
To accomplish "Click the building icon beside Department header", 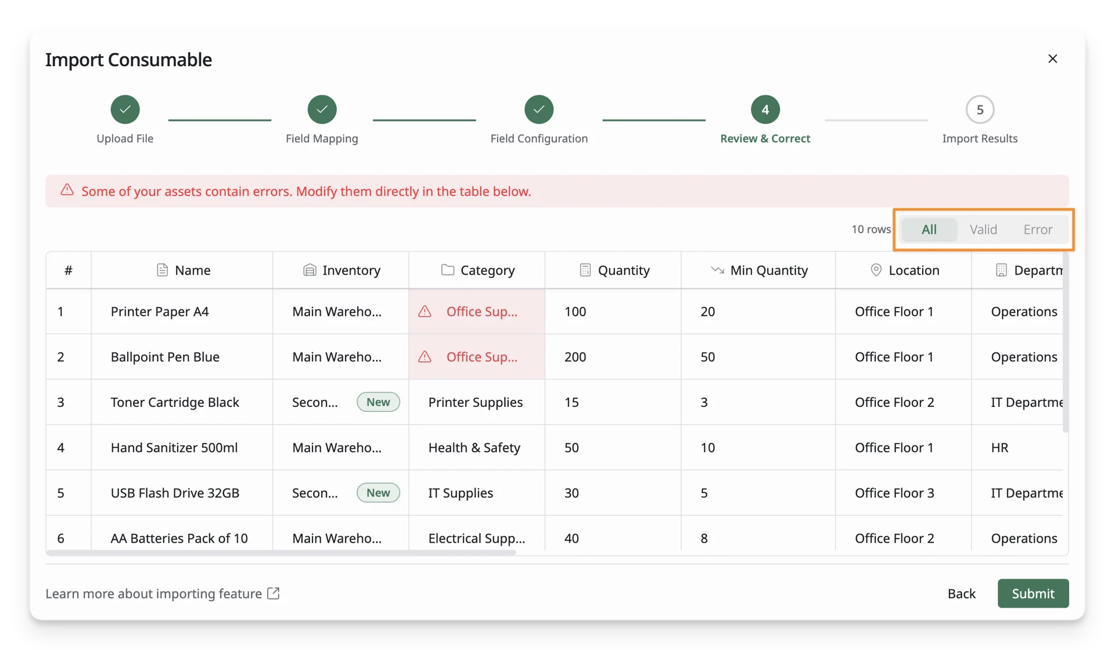I will 1001,270.
